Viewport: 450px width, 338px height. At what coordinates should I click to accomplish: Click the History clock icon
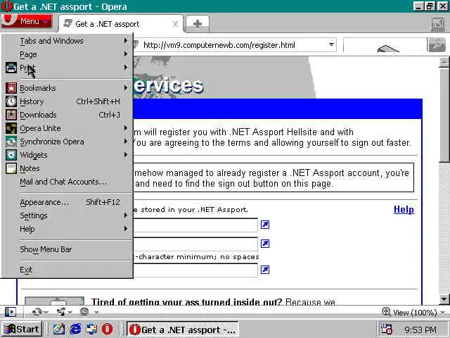tap(11, 101)
